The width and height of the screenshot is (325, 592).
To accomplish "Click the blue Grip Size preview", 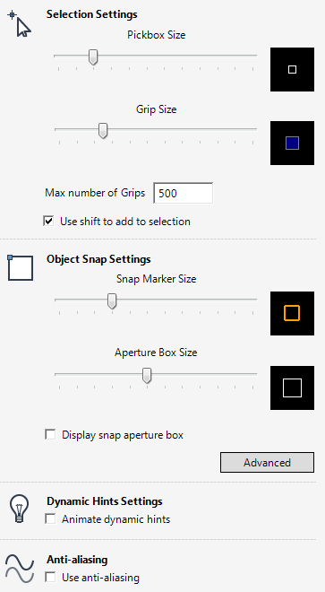I will (x=292, y=144).
